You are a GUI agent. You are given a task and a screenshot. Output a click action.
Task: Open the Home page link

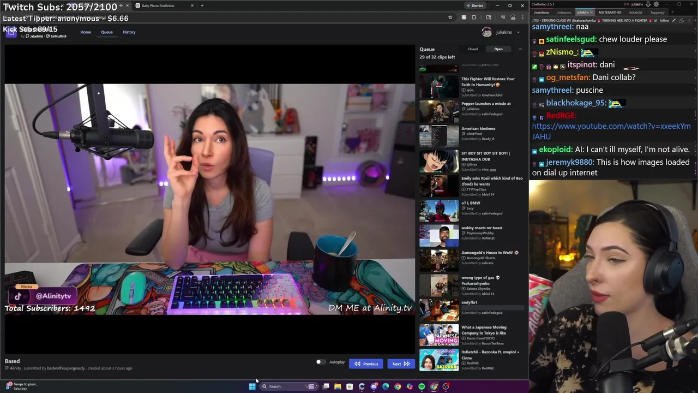pyautogui.click(x=86, y=32)
